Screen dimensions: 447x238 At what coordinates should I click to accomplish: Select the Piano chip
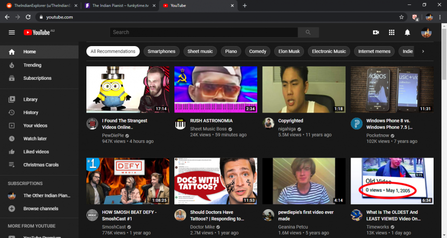pyautogui.click(x=231, y=52)
